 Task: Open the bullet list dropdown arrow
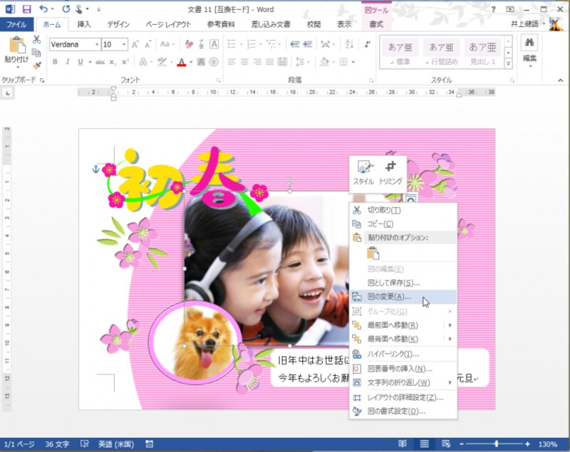(x=241, y=44)
